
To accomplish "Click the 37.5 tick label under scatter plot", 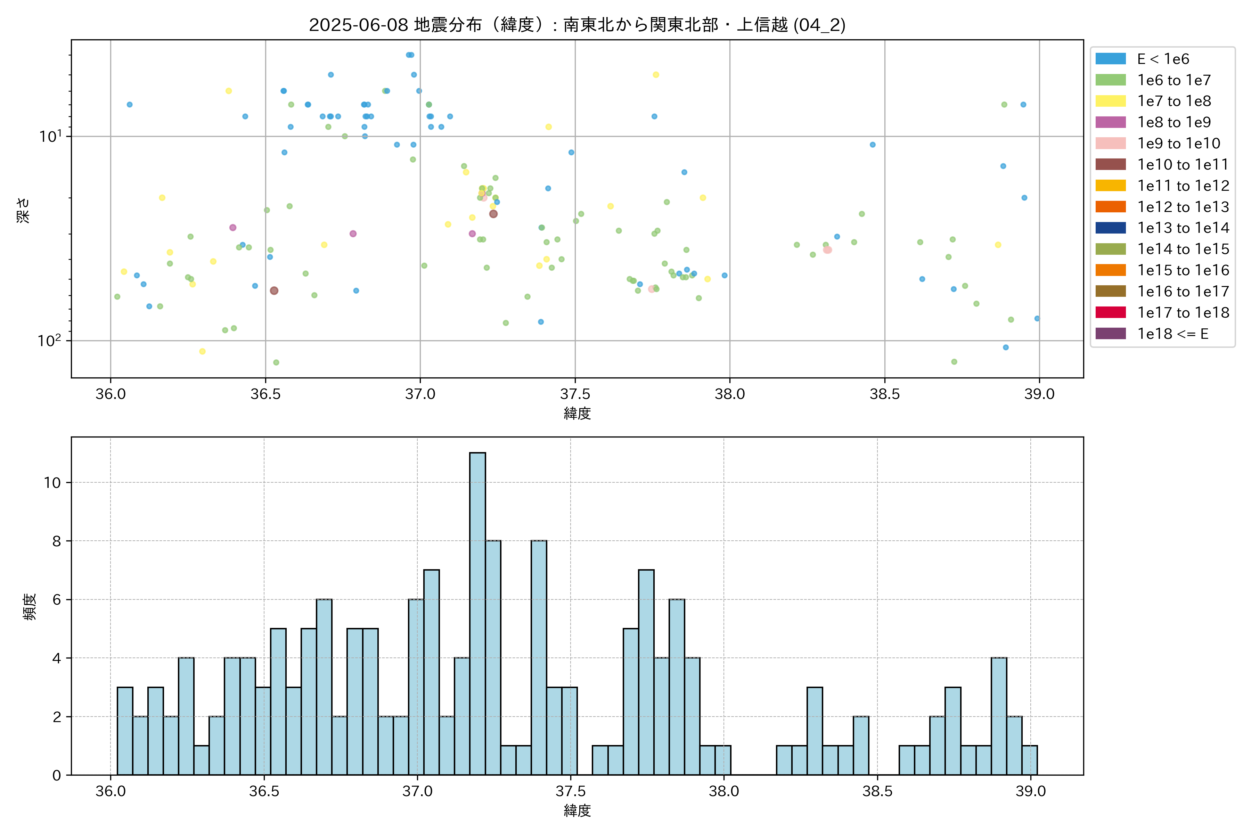I will [575, 394].
